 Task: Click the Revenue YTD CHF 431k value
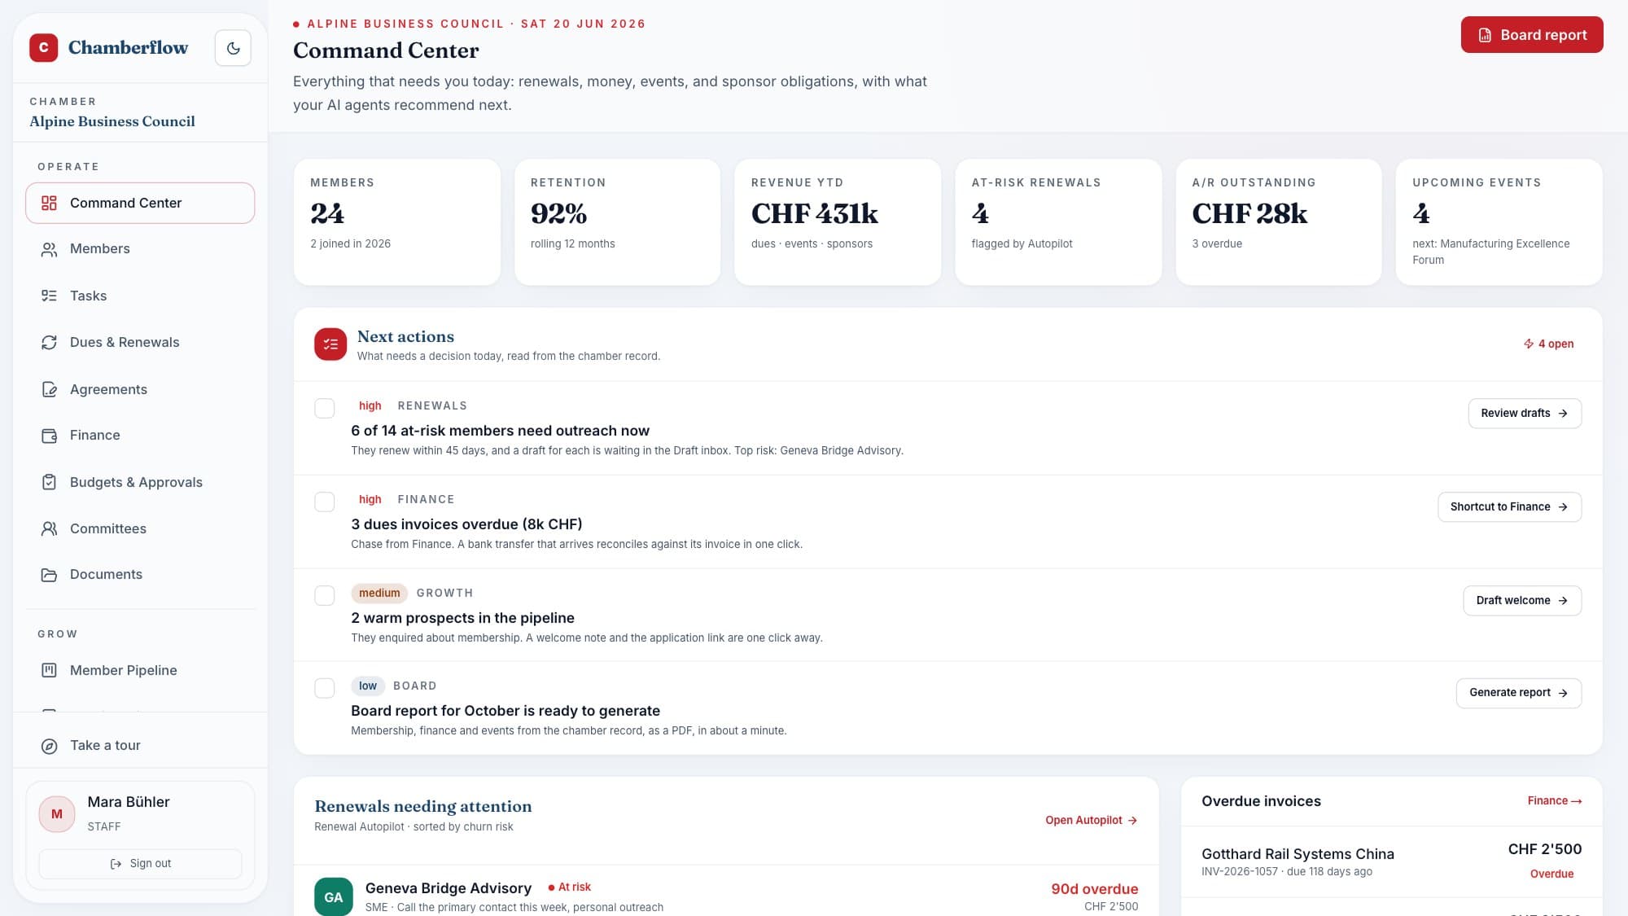(x=815, y=213)
